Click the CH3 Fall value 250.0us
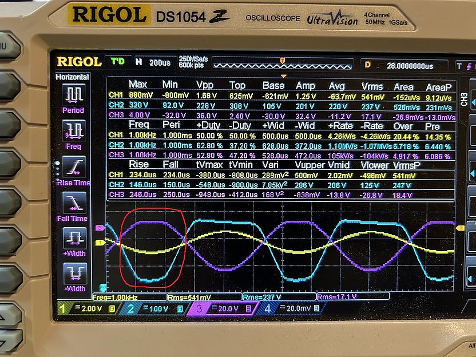The image size is (476, 357). (176, 195)
